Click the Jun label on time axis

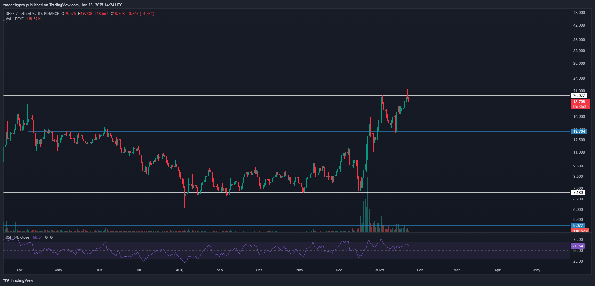99,270
